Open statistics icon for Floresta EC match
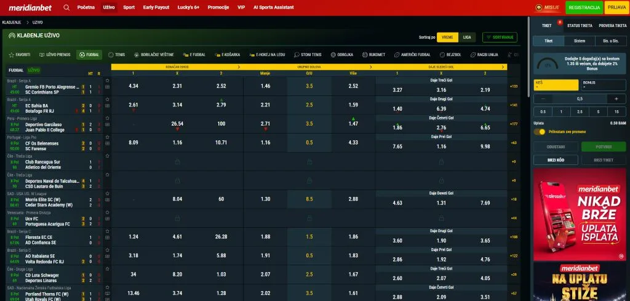 pyautogui.click(x=107, y=237)
